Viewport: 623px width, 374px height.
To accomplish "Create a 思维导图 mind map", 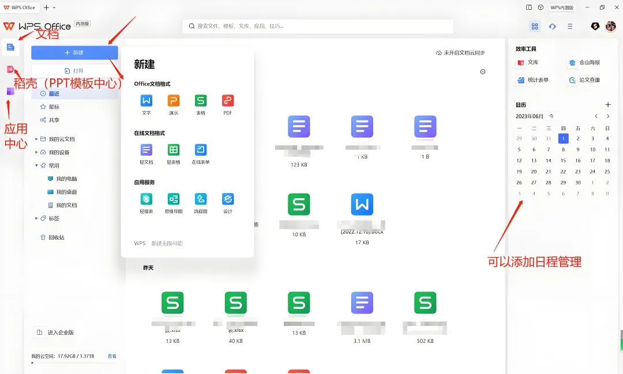I will (x=174, y=203).
